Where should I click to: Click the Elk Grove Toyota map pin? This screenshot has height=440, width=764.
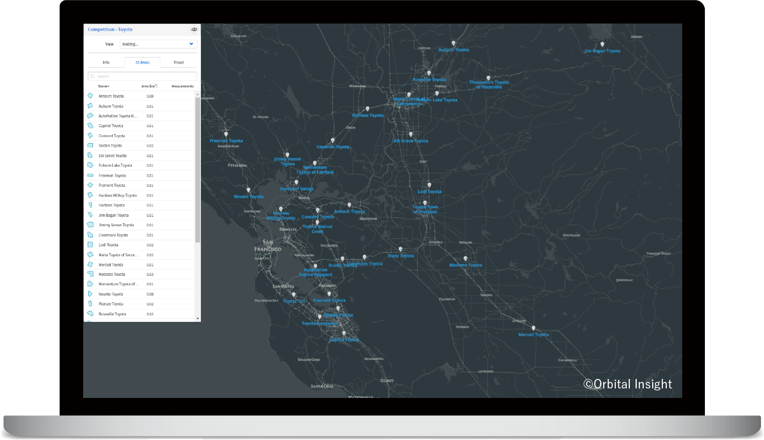(x=411, y=135)
